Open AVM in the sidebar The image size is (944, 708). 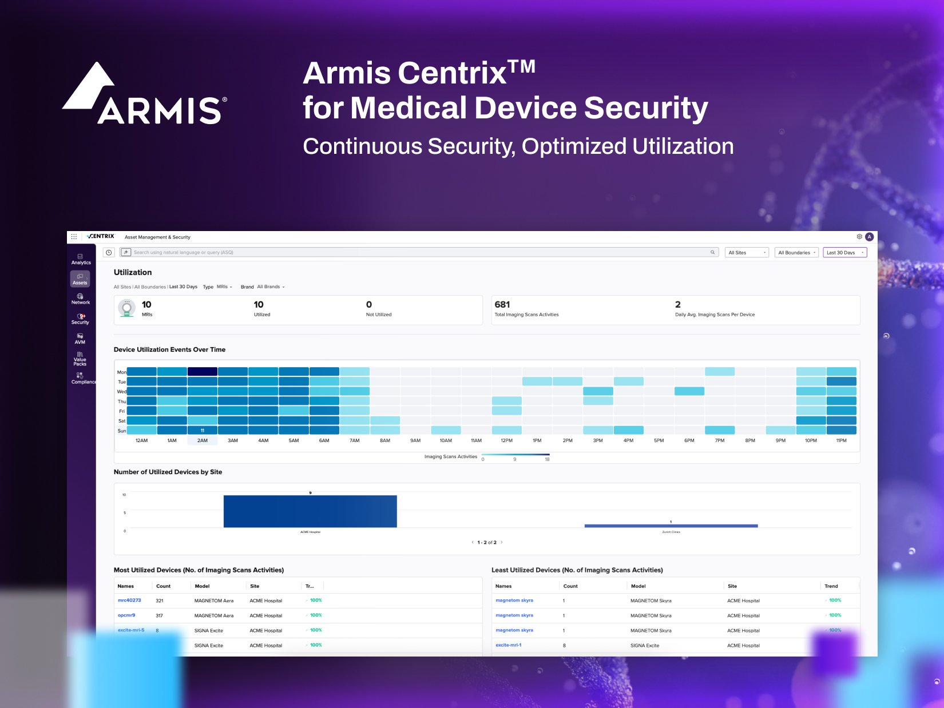80,339
